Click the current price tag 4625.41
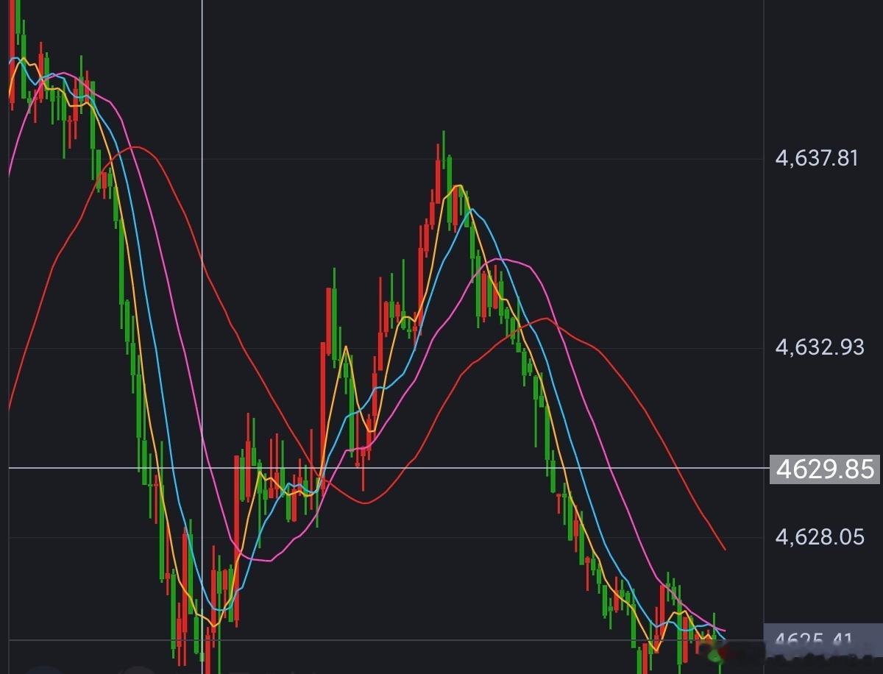 (x=823, y=642)
